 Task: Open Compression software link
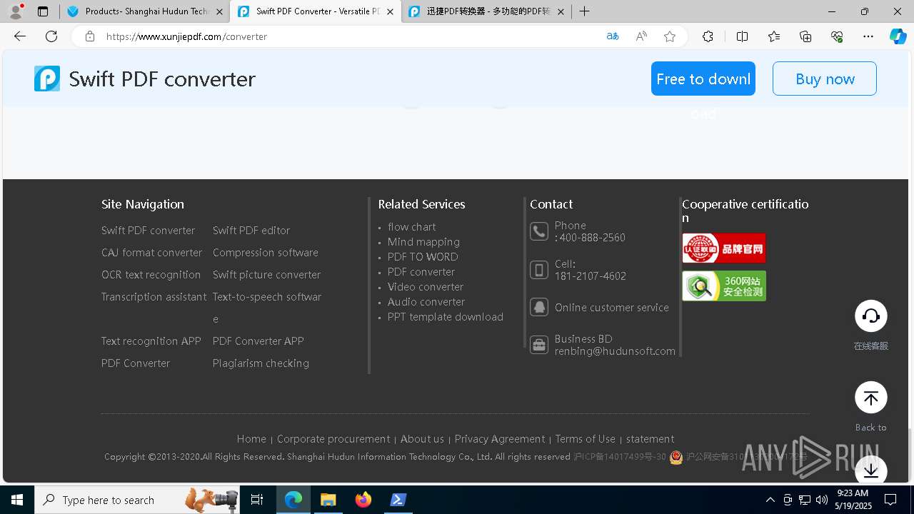point(266,253)
